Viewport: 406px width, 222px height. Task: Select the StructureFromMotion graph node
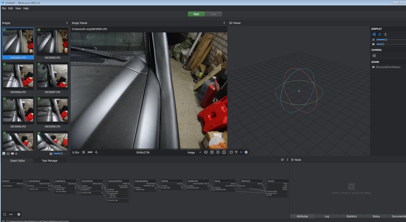[x=118, y=191]
